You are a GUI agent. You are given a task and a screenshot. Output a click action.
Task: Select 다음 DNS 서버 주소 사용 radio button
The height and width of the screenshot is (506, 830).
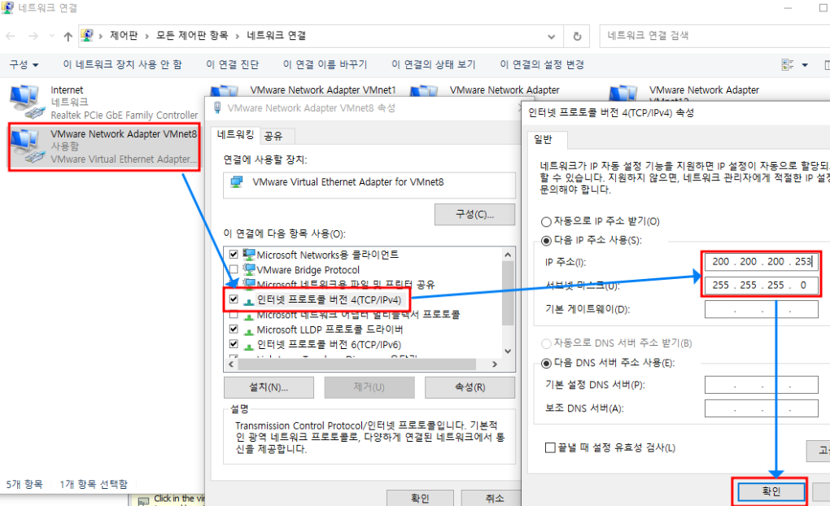point(546,363)
